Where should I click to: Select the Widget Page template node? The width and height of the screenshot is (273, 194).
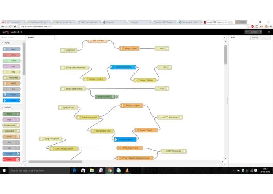tap(130, 48)
